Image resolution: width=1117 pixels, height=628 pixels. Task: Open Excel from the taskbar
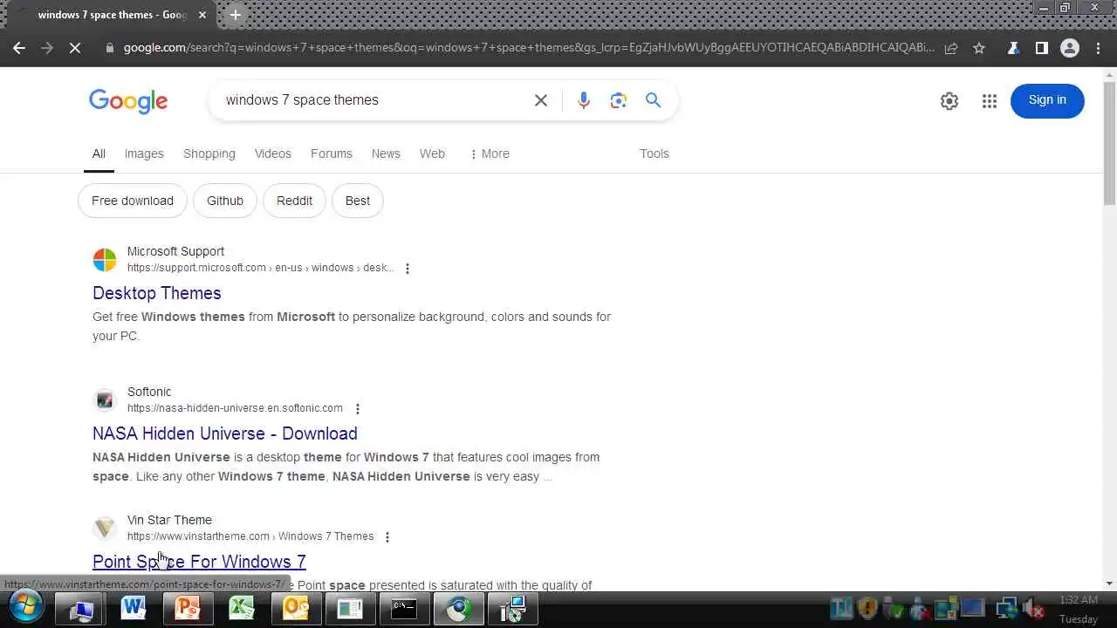242,608
